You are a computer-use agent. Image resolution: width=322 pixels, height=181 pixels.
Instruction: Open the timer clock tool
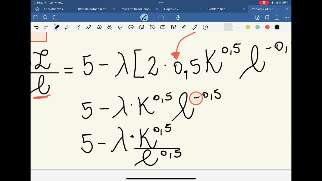(205, 27)
